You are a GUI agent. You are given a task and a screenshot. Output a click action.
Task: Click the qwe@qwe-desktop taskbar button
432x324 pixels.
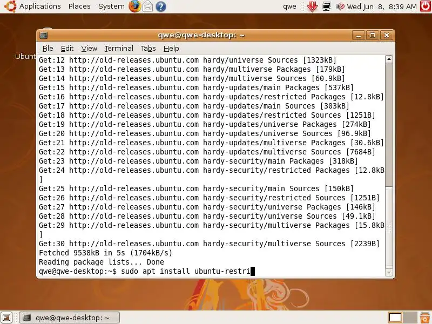coord(70,318)
